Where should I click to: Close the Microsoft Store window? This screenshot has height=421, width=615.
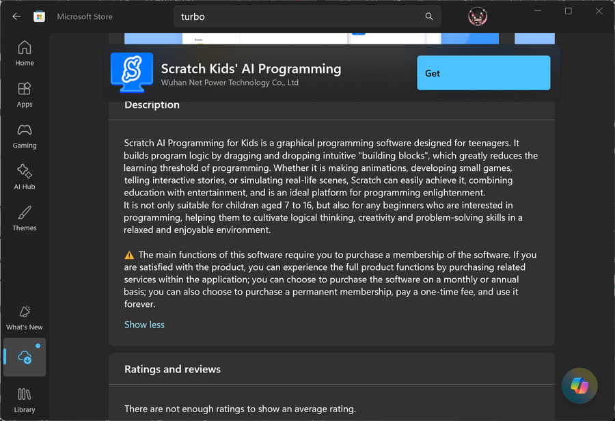point(599,11)
